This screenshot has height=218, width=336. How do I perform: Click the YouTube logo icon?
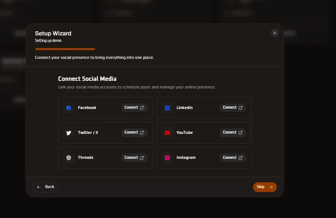167,133
